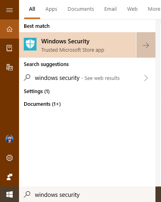Open the More filter dropdown
Viewport: 161px width, 202px height.
point(154,9)
